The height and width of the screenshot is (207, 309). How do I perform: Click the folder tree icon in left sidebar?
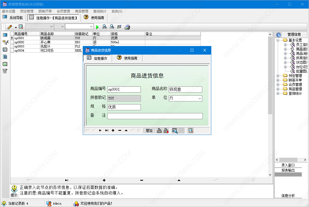(5, 42)
